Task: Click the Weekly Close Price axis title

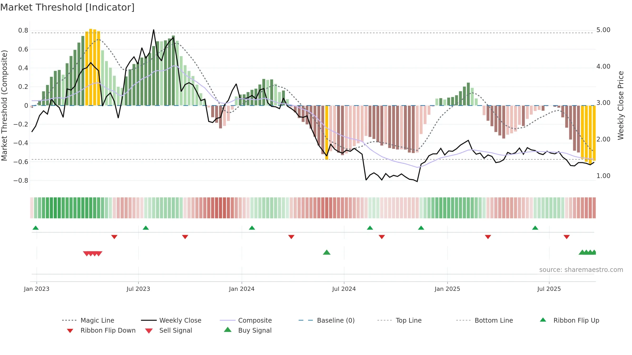Action: click(621, 105)
